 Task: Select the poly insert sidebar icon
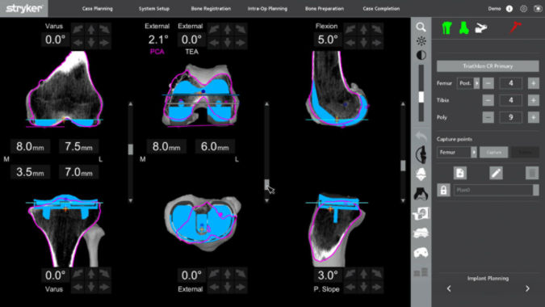point(421,253)
